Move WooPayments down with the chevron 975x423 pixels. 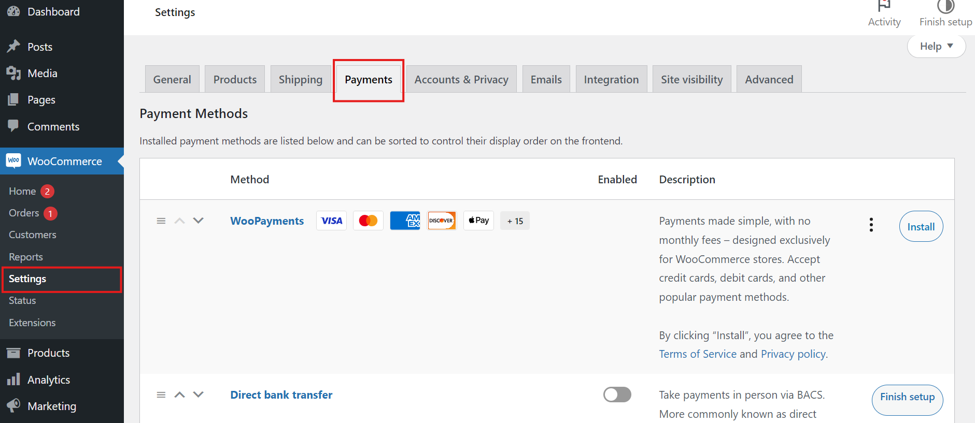click(x=199, y=221)
